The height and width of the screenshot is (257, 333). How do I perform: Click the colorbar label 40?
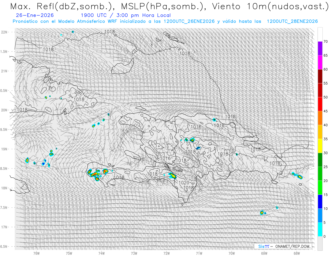[x=326, y=125]
